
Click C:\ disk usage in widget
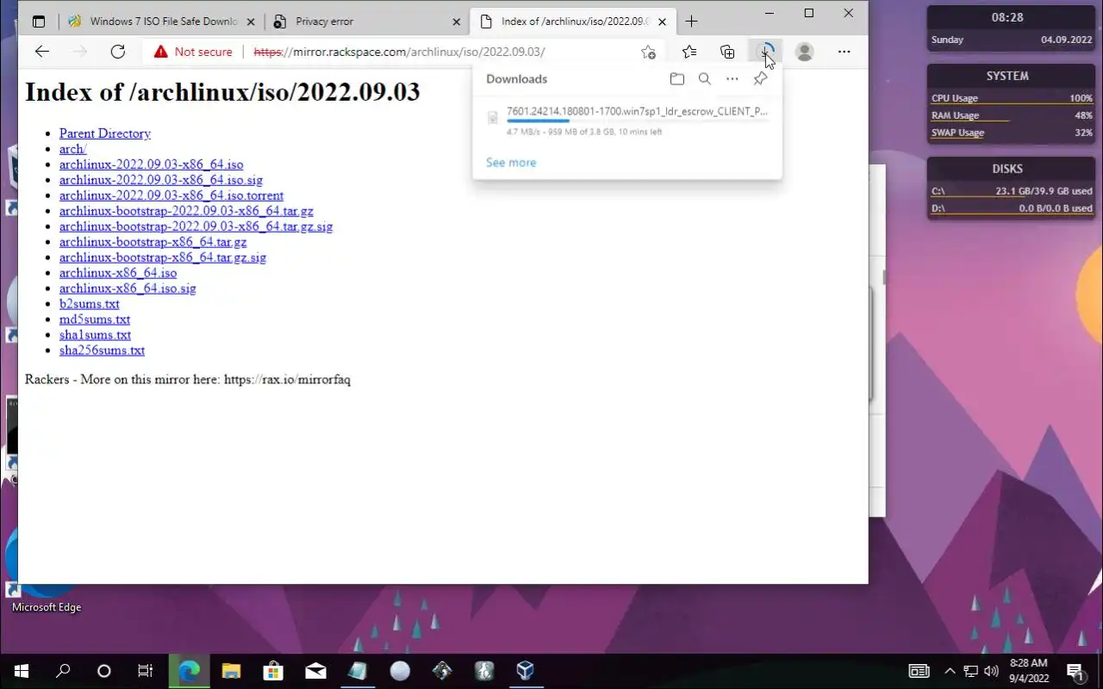1012,191
